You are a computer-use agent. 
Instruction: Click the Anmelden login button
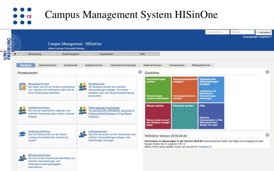coord(264,32)
